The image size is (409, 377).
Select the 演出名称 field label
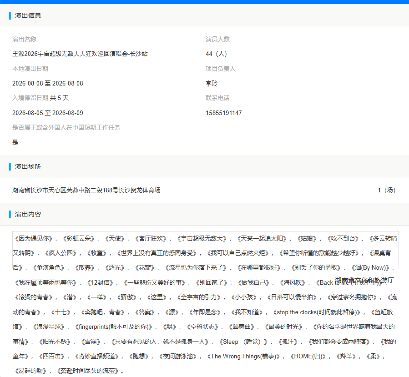coord(24,39)
